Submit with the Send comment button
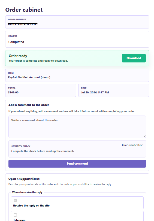The image size is (154, 221). tap(77, 163)
